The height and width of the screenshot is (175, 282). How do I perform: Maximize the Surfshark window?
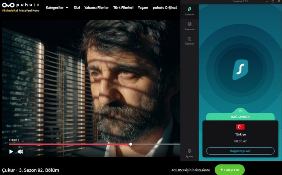tap(273, 1)
